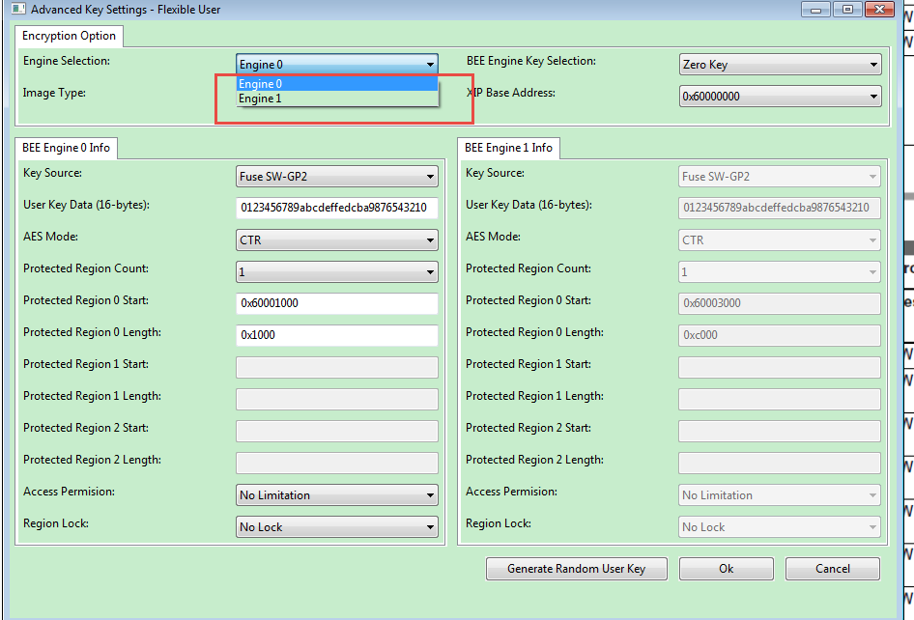Open the Engine Selection dropdown
The width and height of the screenshot is (914, 620).
point(337,64)
